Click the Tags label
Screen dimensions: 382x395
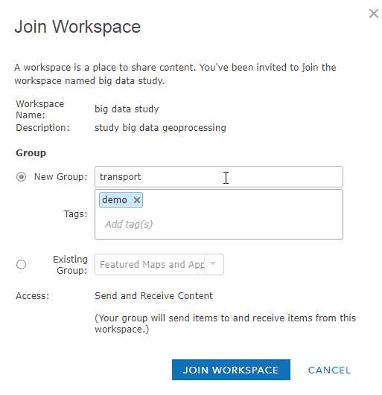[x=75, y=214]
